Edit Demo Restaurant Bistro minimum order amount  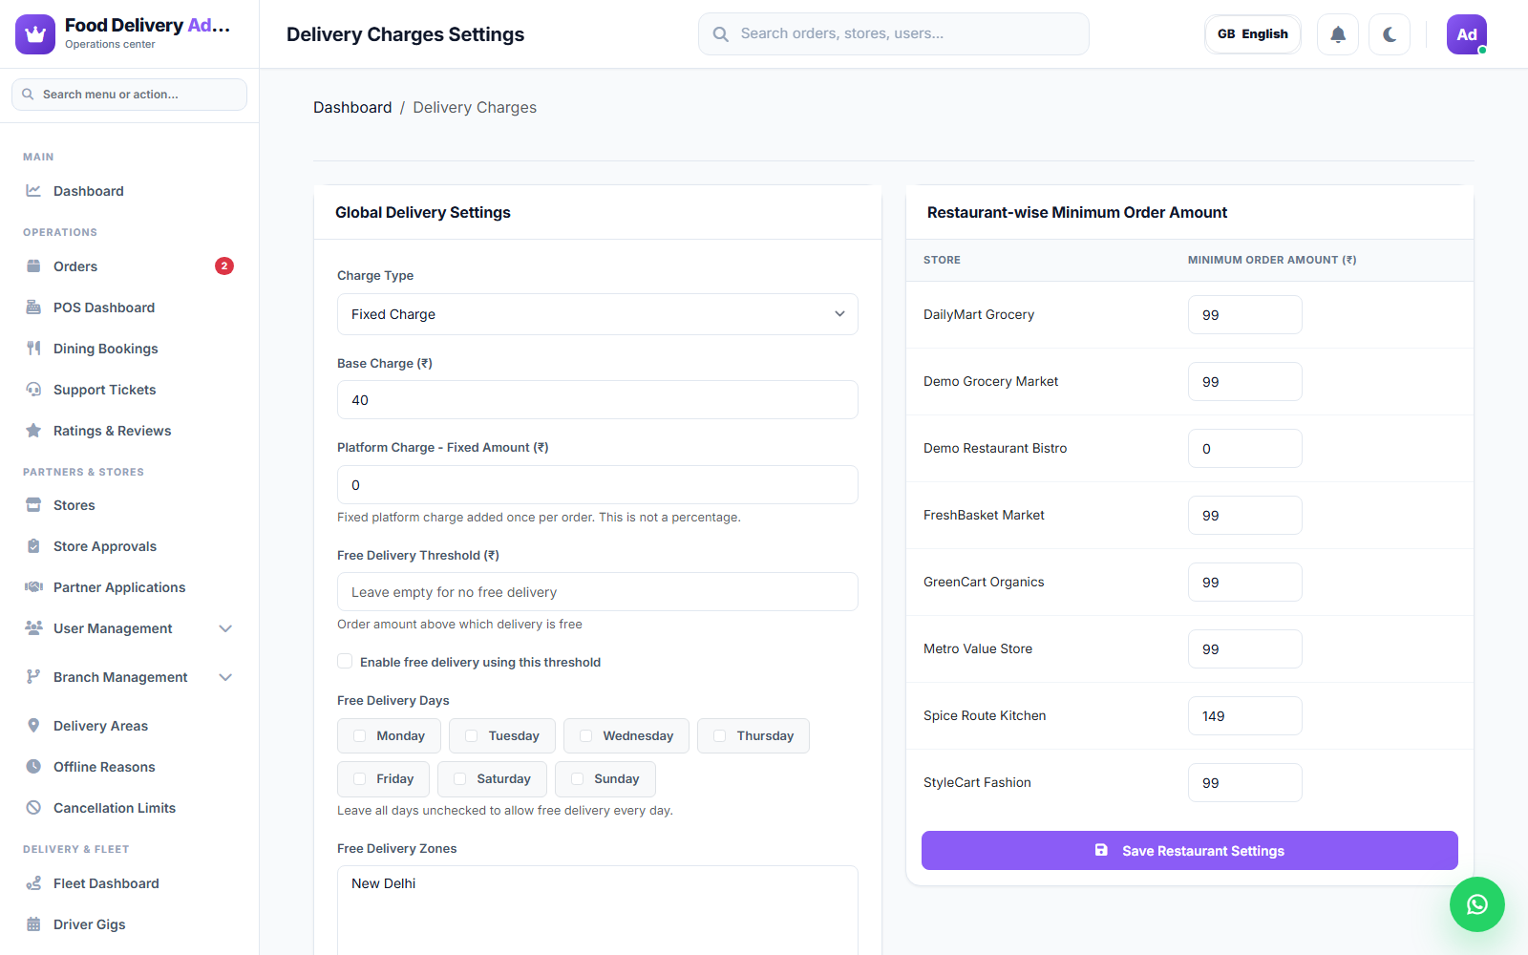tap(1245, 449)
